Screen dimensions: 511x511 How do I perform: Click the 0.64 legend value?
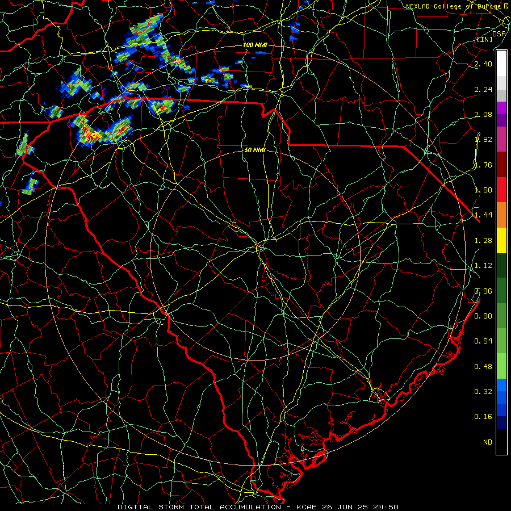coord(483,341)
